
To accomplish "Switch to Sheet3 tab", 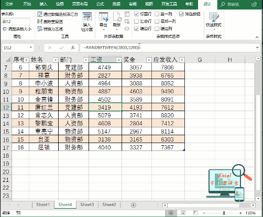I will click(x=87, y=204).
